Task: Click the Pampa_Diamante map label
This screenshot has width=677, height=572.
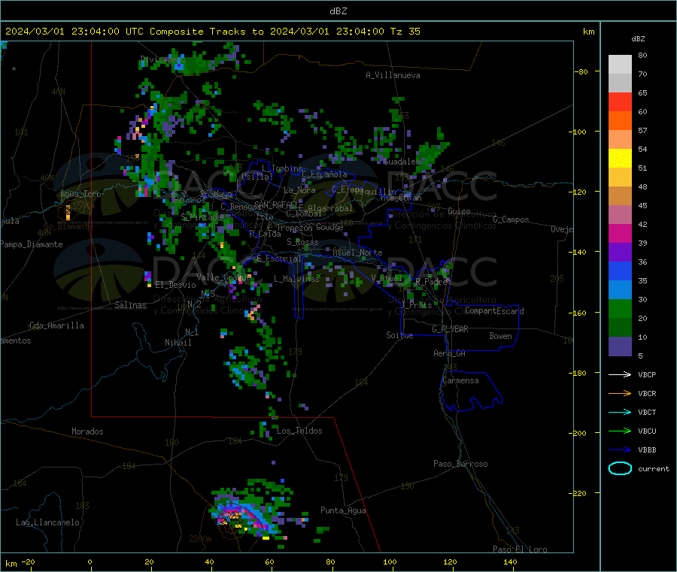Action: (x=32, y=244)
